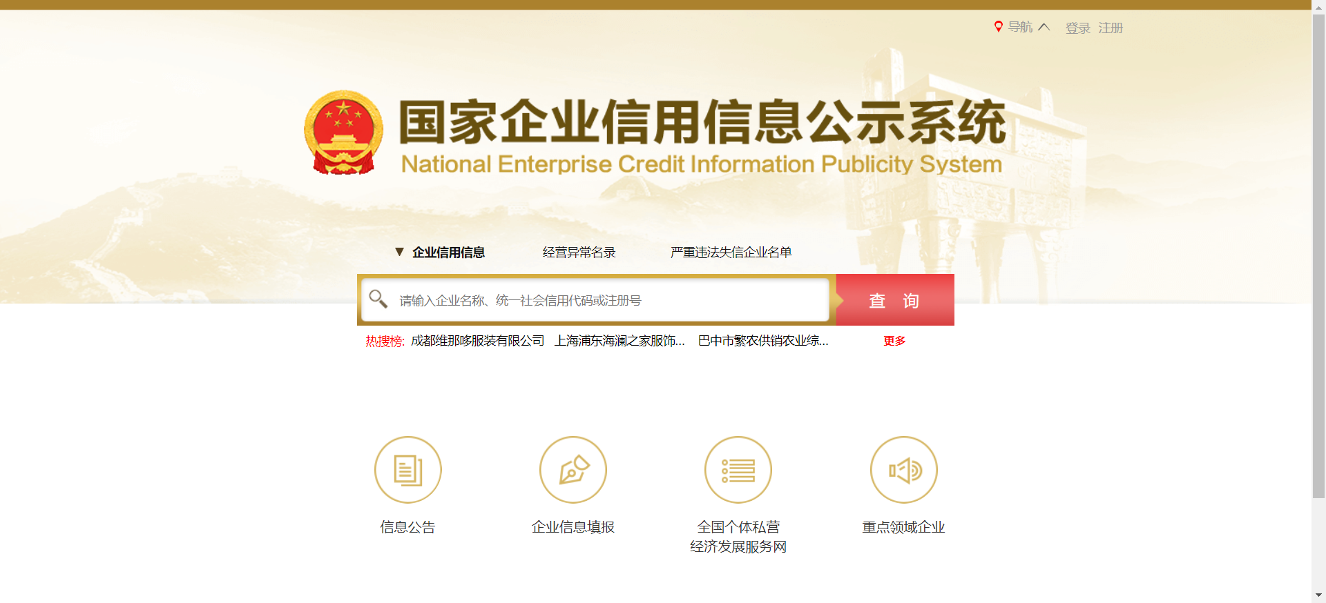Screen dimensions: 1326x603
Task: Click the scrollbar down arrow
Action: [x=1319, y=595]
